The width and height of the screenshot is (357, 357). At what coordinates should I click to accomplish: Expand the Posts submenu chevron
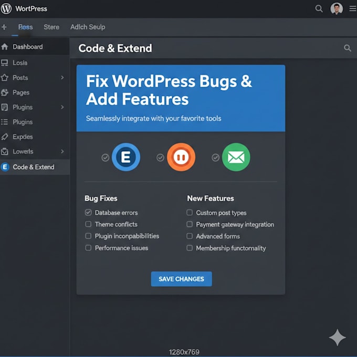[x=62, y=78]
